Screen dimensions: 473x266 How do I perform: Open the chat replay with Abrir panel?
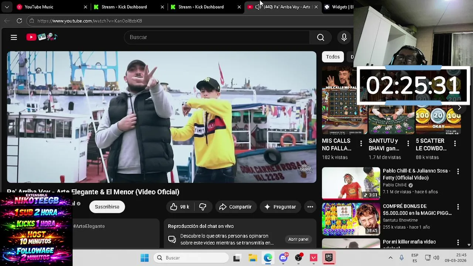pyautogui.click(x=298, y=239)
